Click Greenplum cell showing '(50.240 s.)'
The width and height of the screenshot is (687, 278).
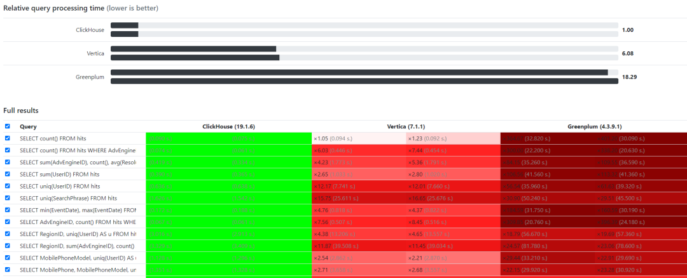point(547,198)
